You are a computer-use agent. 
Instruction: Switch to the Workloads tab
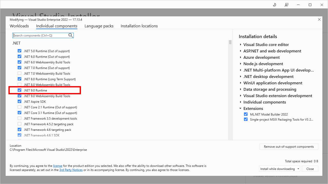pos(19,26)
